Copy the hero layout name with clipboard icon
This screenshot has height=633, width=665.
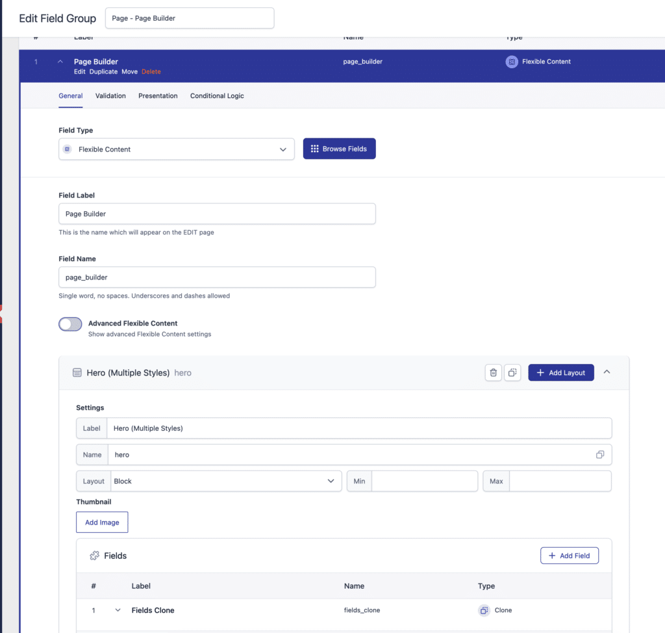pyautogui.click(x=599, y=455)
